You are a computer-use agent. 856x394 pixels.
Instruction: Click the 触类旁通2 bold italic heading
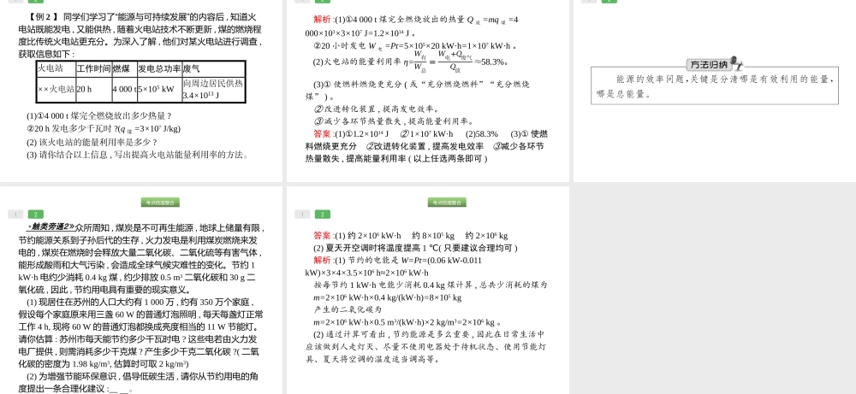(x=51, y=227)
